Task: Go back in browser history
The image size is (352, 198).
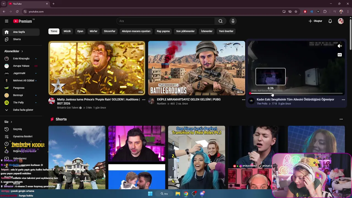Action: 4,12
